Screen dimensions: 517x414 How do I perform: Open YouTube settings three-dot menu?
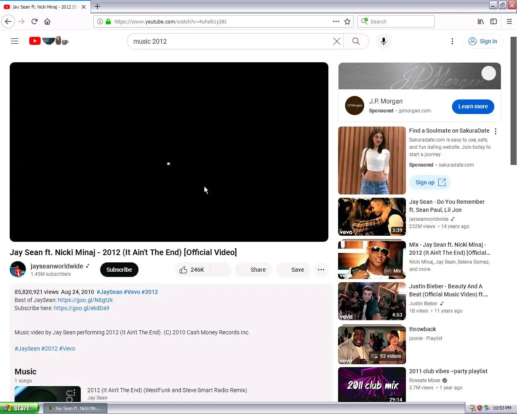[x=452, y=41]
